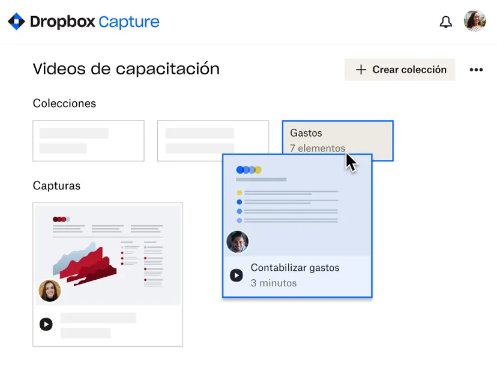Open the notifications bell
The height and width of the screenshot is (372, 497).
click(445, 22)
